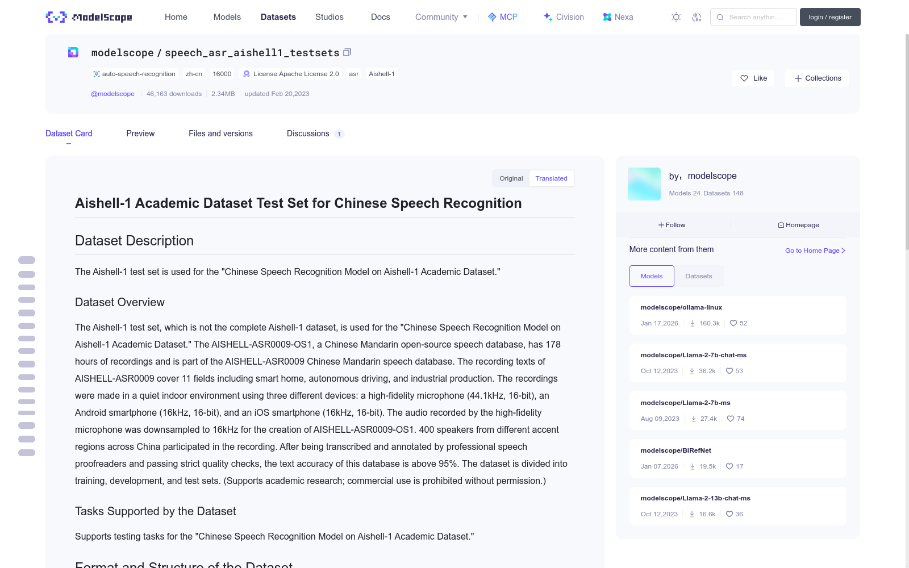Image resolution: width=909 pixels, height=568 pixels.
Task: Click the Go to Home Page link
Action: [x=815, y=250]
